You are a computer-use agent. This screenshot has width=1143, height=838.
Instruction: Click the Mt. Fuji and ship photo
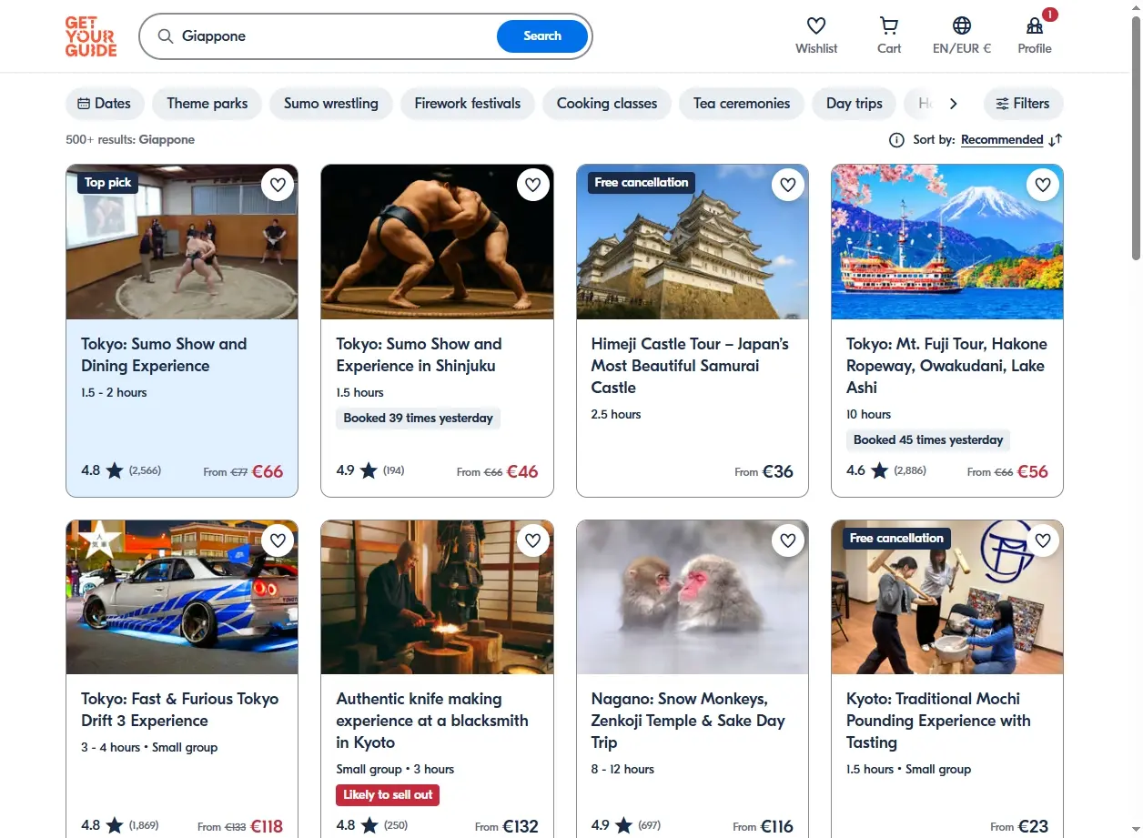point(947,242)
